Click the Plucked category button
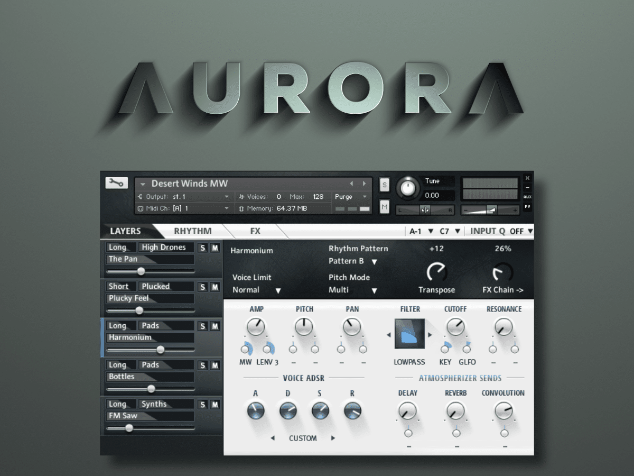The image size is (634, 476). point(166,286)
